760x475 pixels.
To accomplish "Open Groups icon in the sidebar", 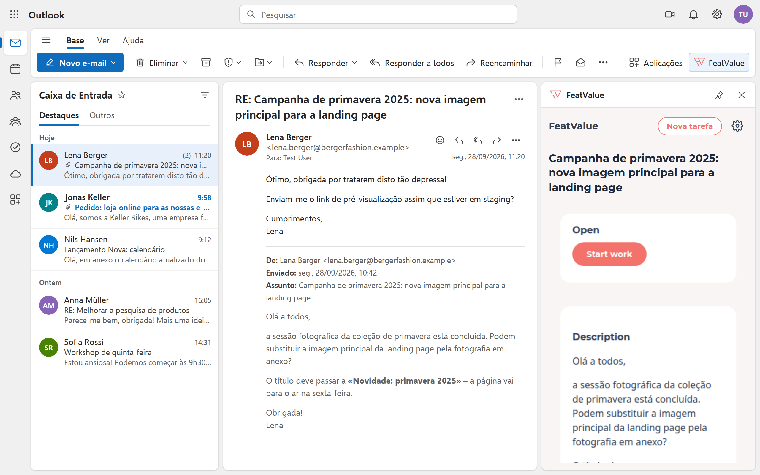I will pyautogui.click(x=15, y=121).
